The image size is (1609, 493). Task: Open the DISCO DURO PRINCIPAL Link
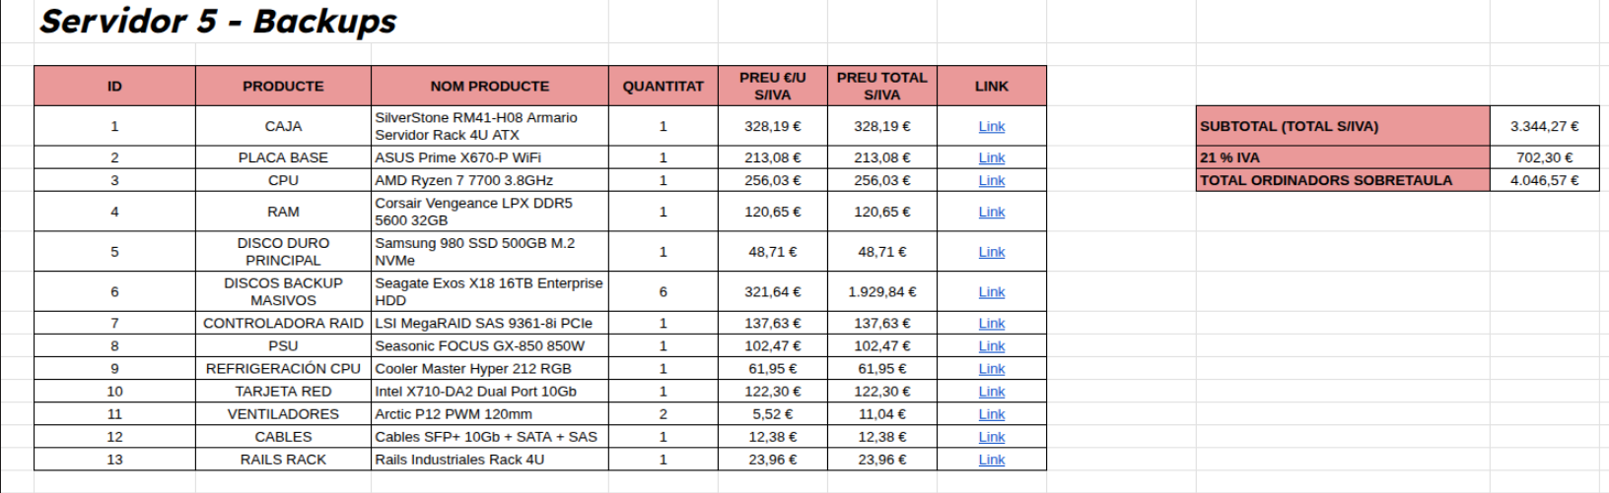(x=991, y=252)
